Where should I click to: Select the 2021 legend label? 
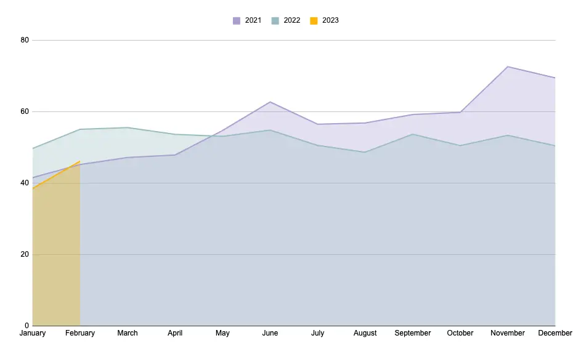pyautogui.click(x=253, y=20)
